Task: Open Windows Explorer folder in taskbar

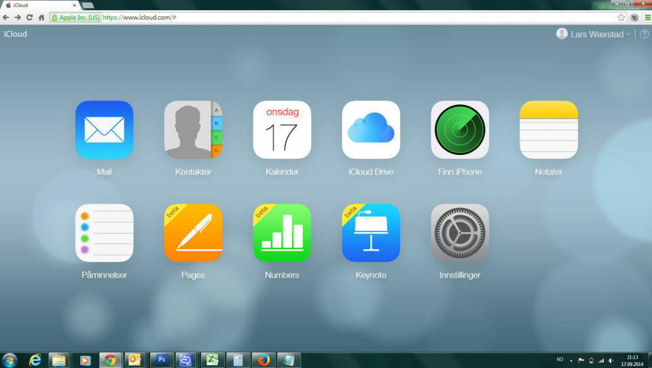Action: (59, 360)
